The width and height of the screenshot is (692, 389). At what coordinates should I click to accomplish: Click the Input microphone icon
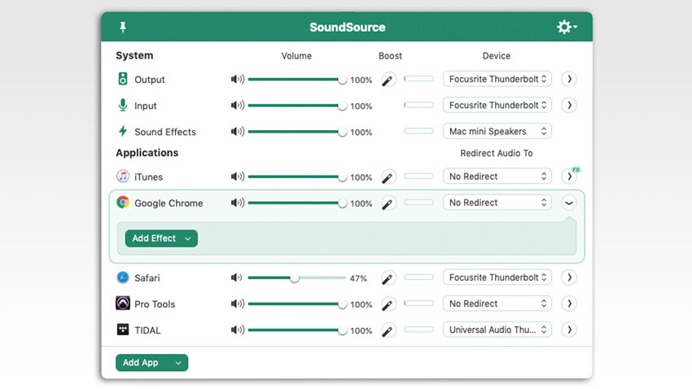pos(123,105)
